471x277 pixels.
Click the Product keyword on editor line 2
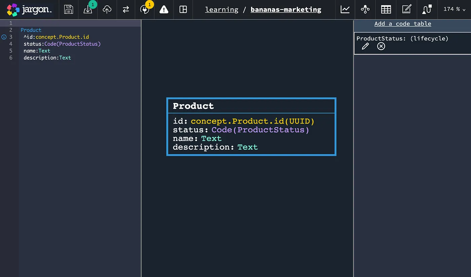coord(31,30)
